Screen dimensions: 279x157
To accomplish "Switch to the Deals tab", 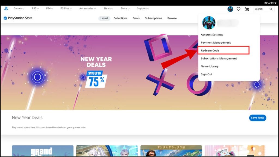I will [x=136, y=18].
